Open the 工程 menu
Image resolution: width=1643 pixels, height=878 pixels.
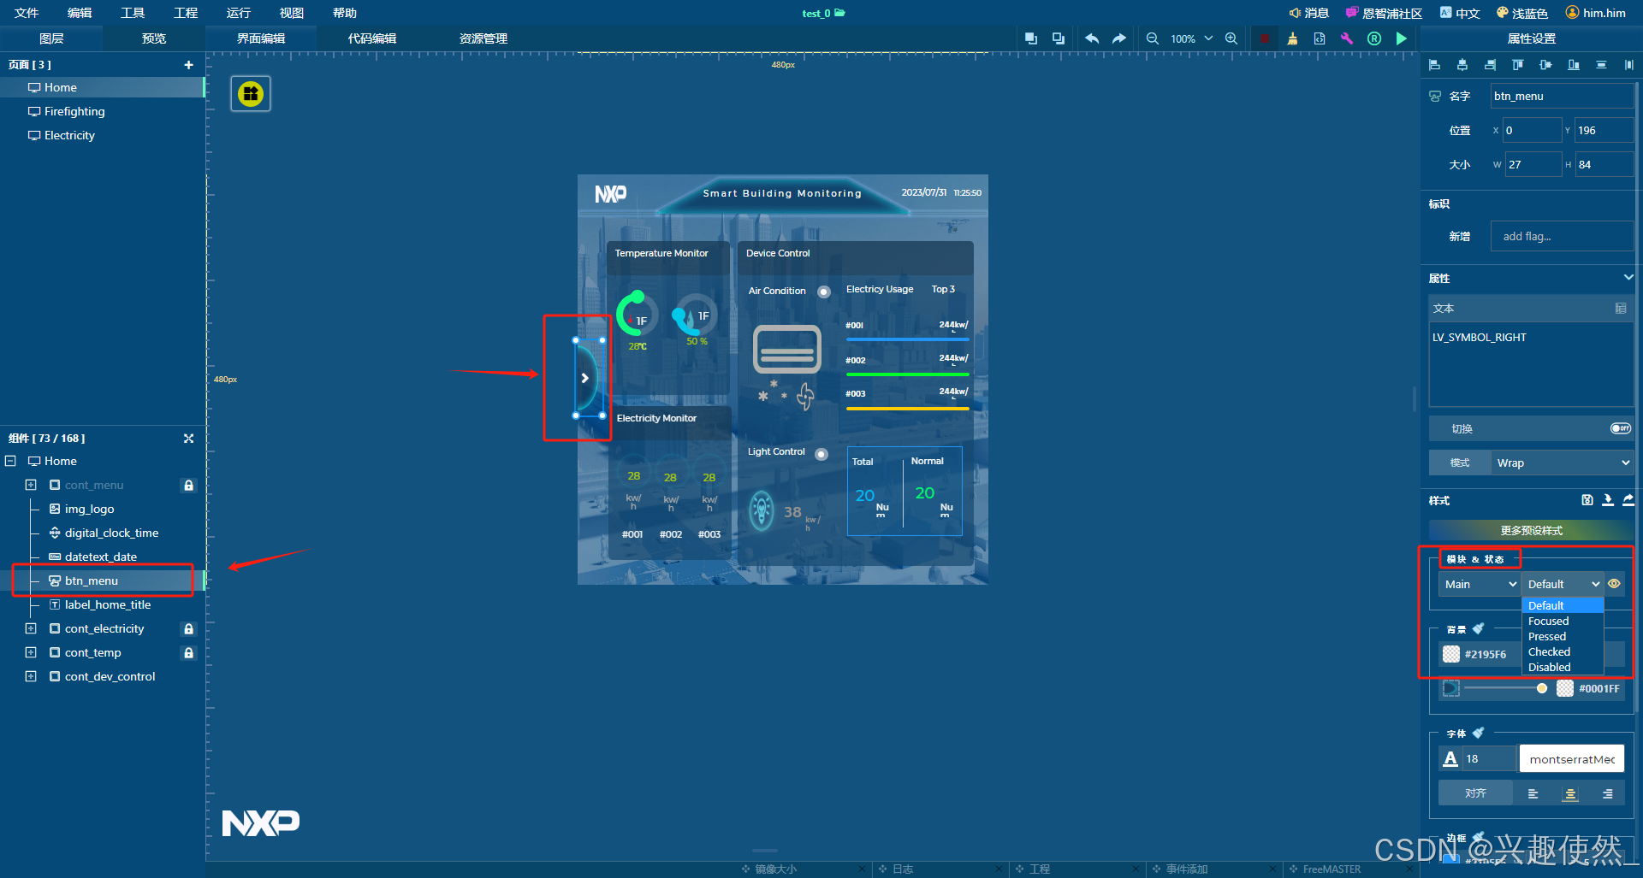[186, 13]
